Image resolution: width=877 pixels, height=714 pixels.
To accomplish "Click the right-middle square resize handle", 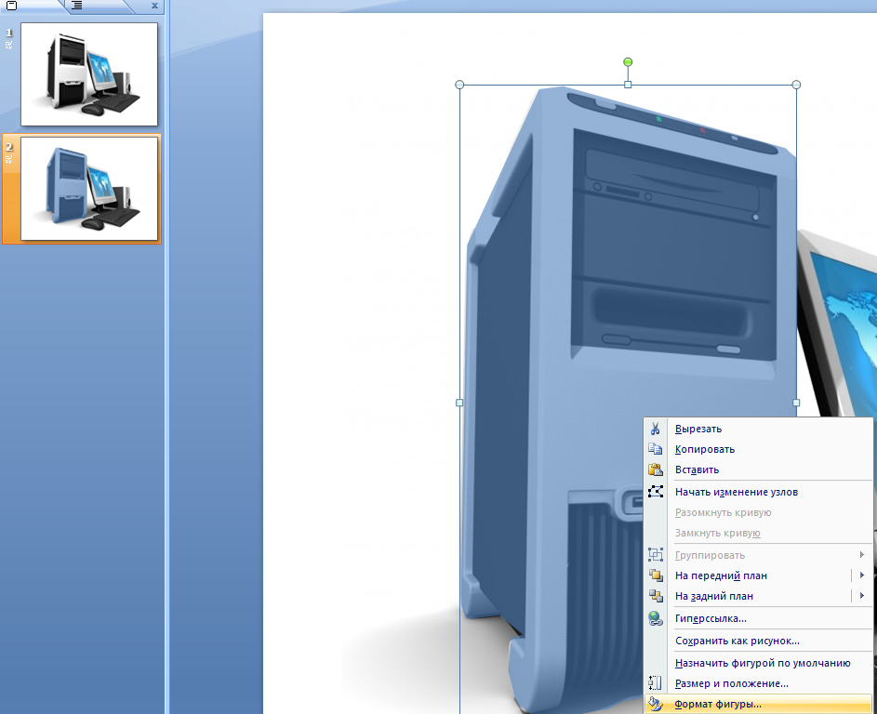I will coord(796,403).
